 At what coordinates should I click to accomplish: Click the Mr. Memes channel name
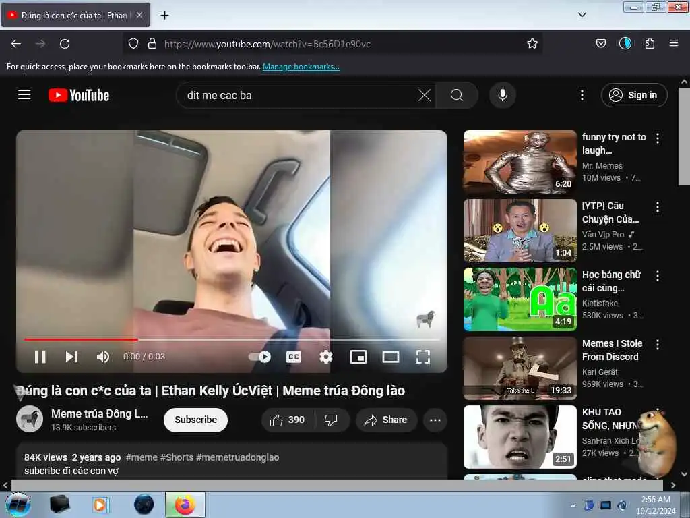click(x=602, y=166)
